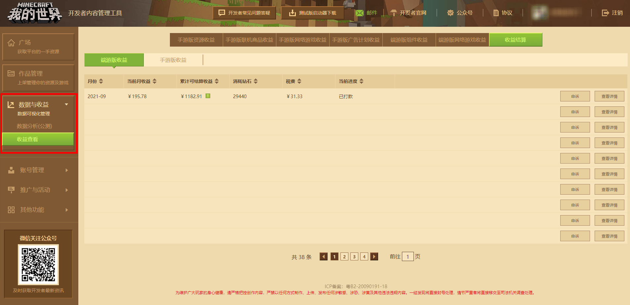The width and height of the screenshot is (630, 305).
Task: Click the 其他功能 grid icon
Action: (x=11, y=210)
